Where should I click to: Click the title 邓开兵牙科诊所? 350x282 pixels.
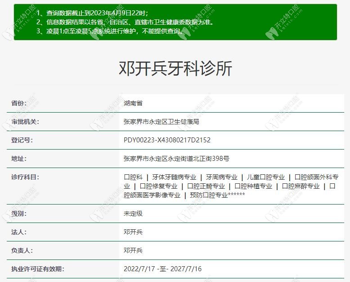[x=175, y=68]
